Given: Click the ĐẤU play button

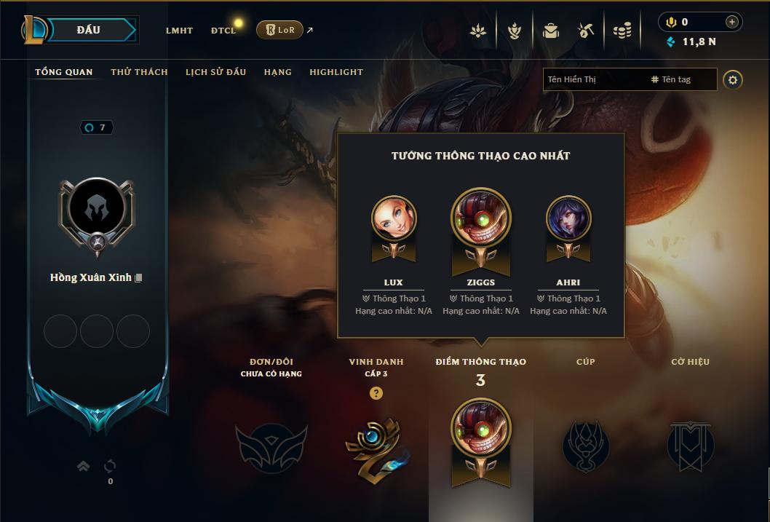Looking at the screenshot, I should (92, 30).
